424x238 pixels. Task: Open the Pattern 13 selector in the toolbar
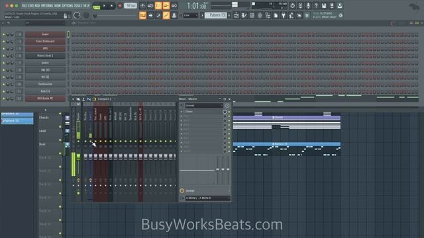pyautogui.click(x=215, y=15)
